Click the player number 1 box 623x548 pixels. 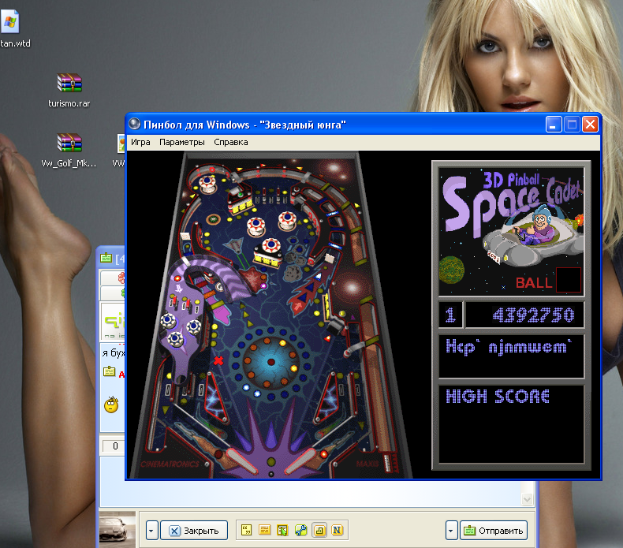click(x=450, y=315)
